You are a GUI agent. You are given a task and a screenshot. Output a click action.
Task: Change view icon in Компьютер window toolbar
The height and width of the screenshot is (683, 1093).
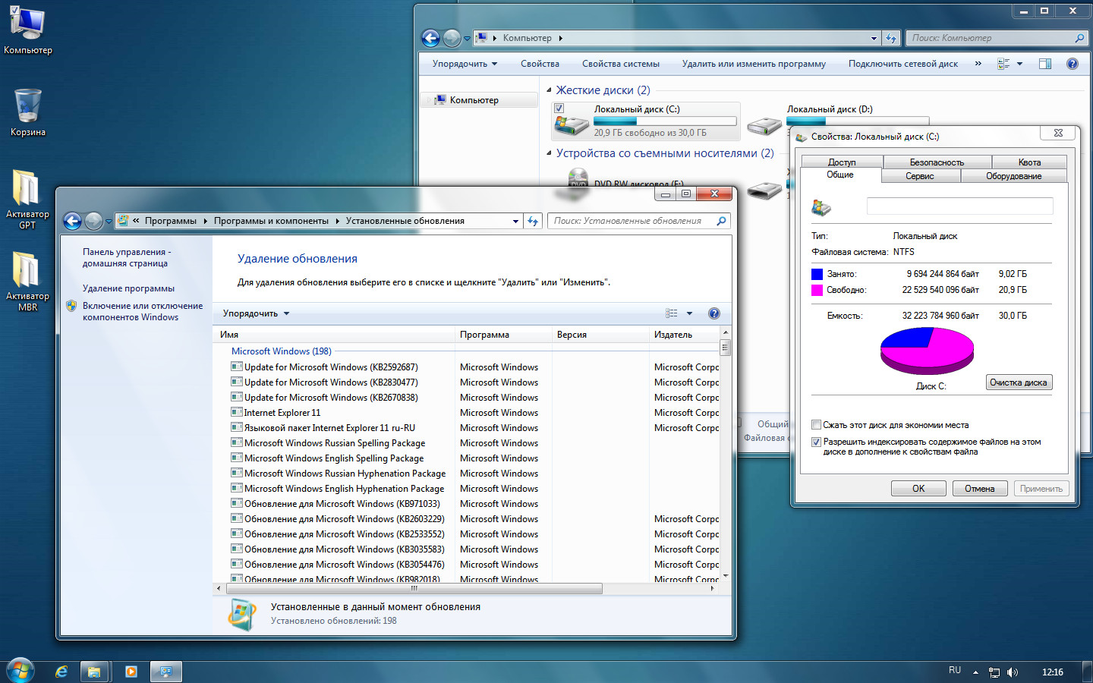(1003, 64)
